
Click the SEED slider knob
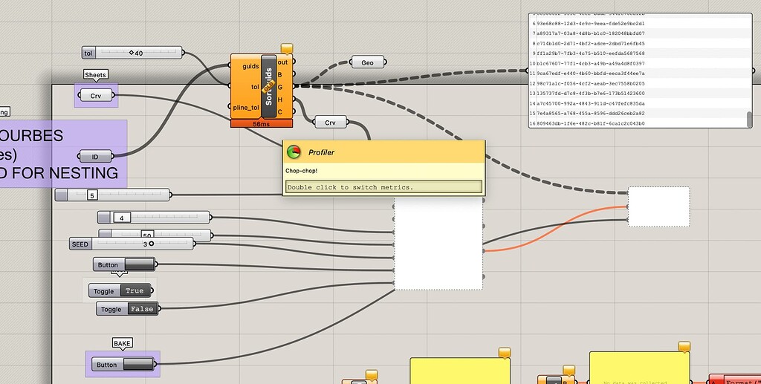152,244
